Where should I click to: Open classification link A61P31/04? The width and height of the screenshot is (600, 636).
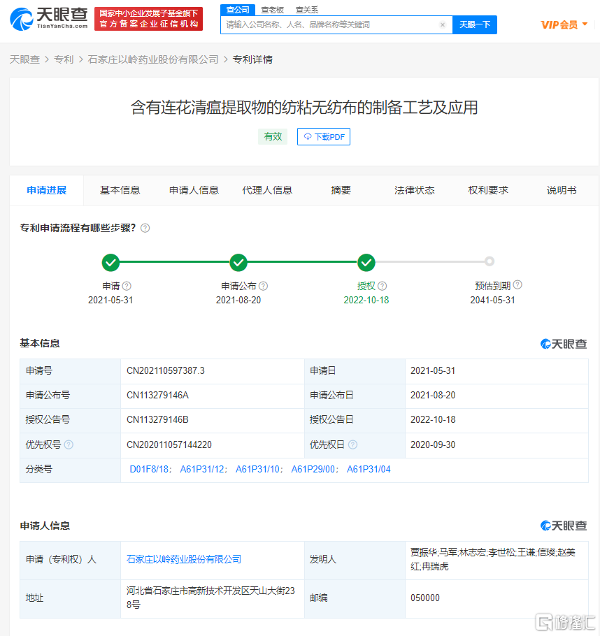click(369, 469)
